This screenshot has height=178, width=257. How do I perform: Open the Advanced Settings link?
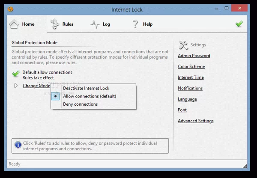(x=196, y=121)
